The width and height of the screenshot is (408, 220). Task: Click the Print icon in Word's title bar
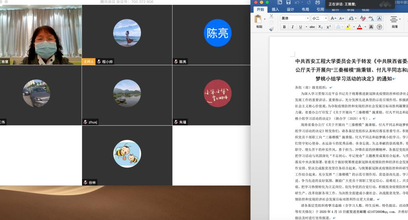click(x=318, y=2)
